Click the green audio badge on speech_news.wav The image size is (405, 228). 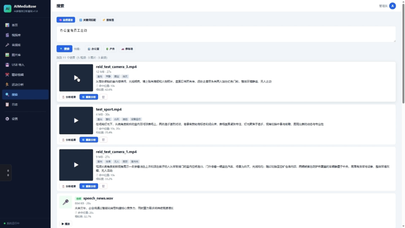click(78, 199)
